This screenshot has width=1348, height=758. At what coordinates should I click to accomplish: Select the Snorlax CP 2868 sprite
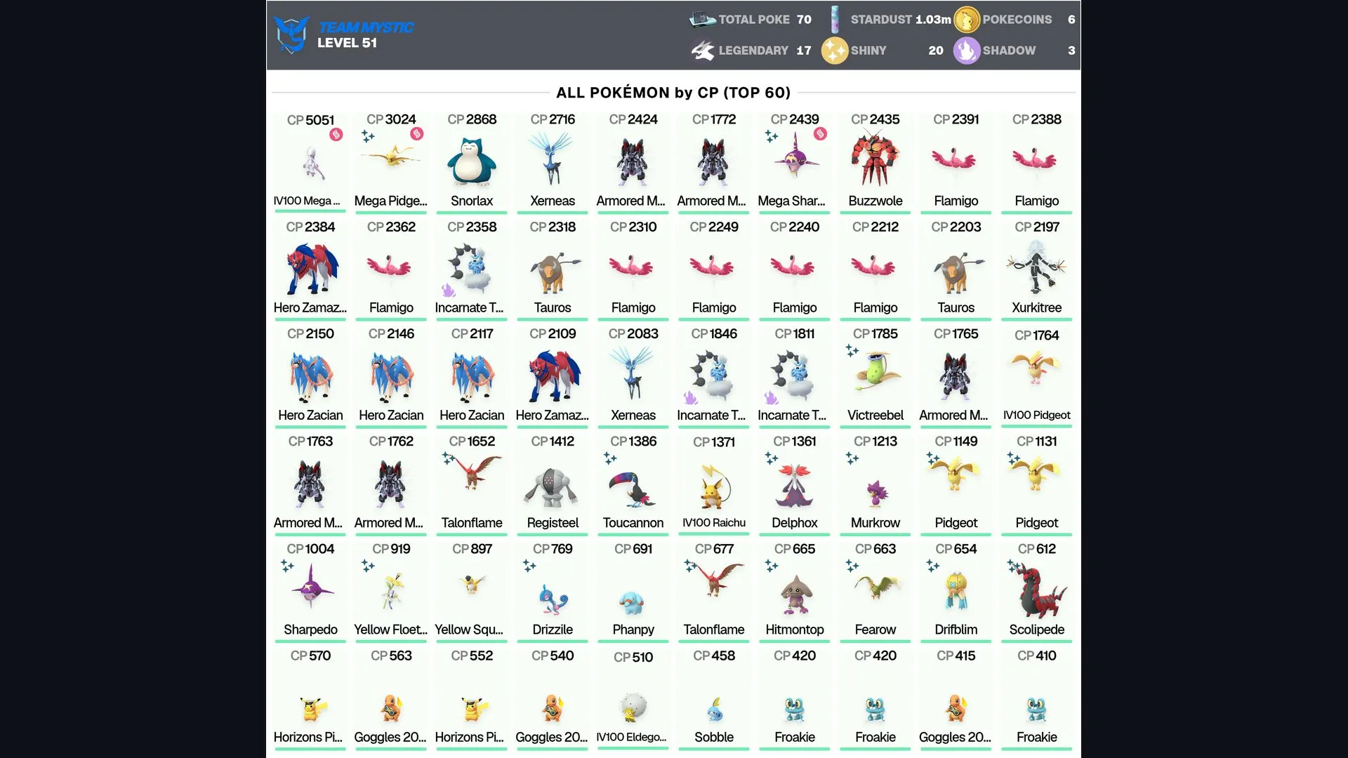(x=472, y=161)
